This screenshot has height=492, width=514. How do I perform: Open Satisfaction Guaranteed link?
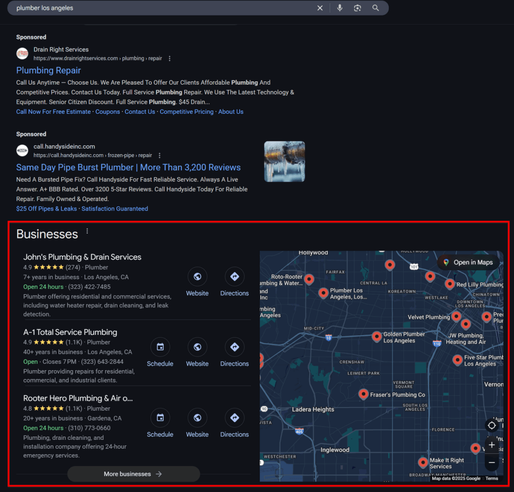click(x=115, y=209)
